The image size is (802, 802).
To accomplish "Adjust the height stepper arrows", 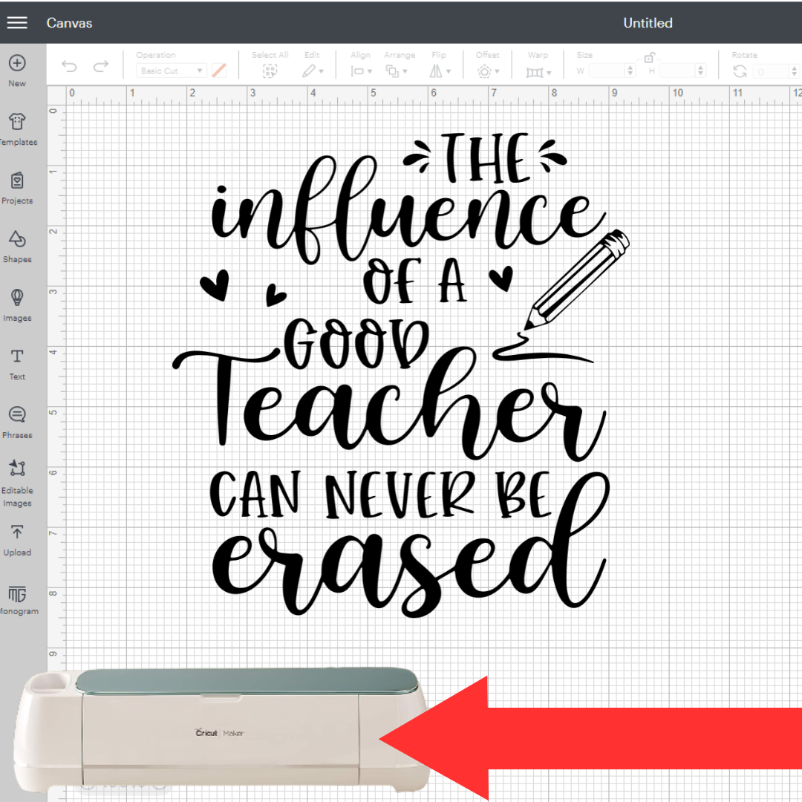I will [x=701, y=71].
